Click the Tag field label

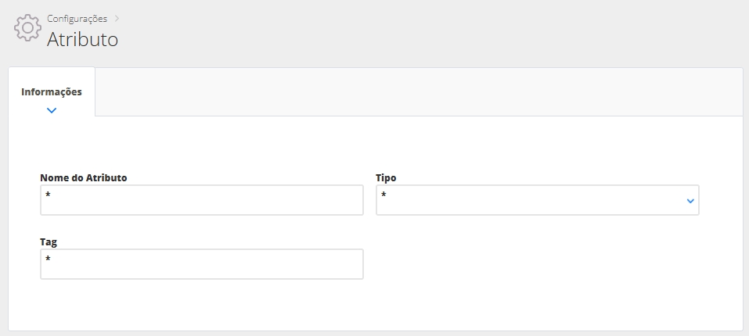click(49, 242)
